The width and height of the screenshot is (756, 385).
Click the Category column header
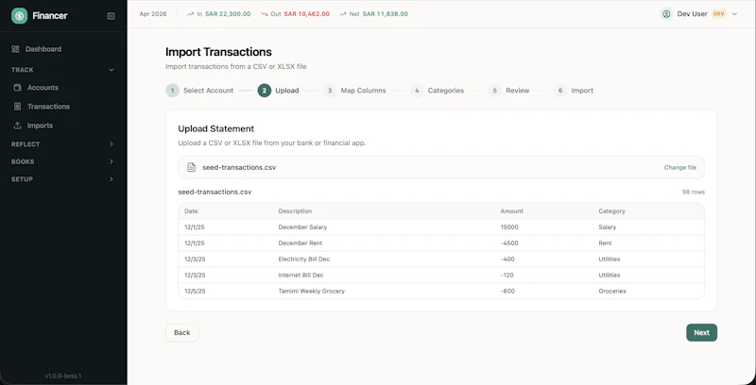(611, 211)
